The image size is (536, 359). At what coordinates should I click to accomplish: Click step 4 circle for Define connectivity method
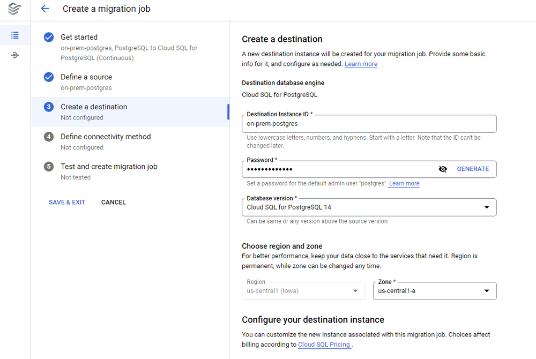tap(48, 137)
